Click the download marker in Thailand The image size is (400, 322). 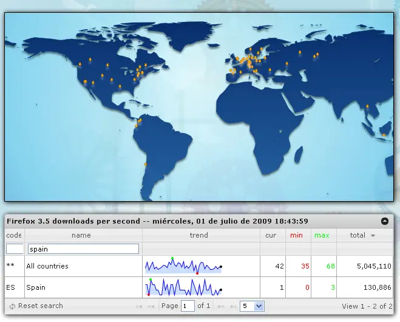[x=367, y=106]
